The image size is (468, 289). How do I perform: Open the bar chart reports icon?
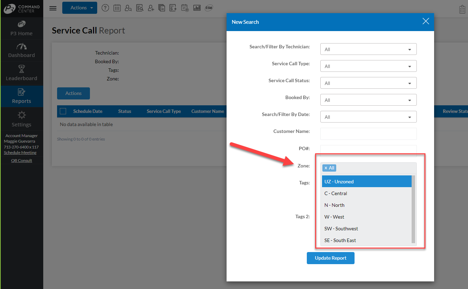tap(197, 8)
